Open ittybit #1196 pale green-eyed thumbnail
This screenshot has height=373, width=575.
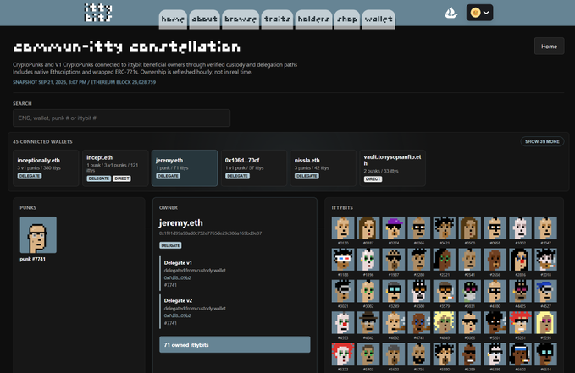(x=368, y=260)
